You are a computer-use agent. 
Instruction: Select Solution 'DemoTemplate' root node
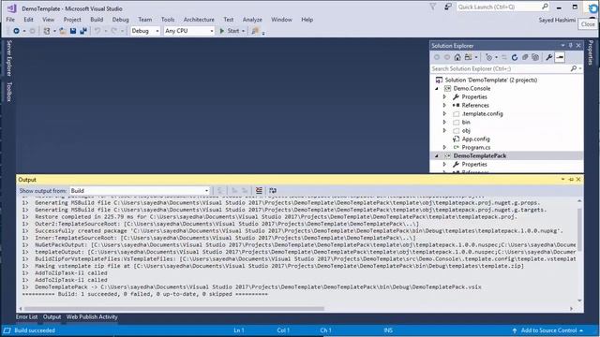coord(491,80)
